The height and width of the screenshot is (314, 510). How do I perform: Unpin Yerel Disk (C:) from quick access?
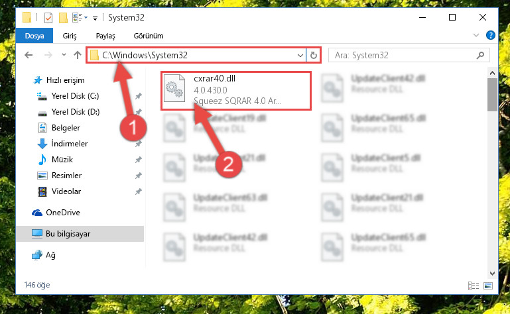tap(138, 96)
